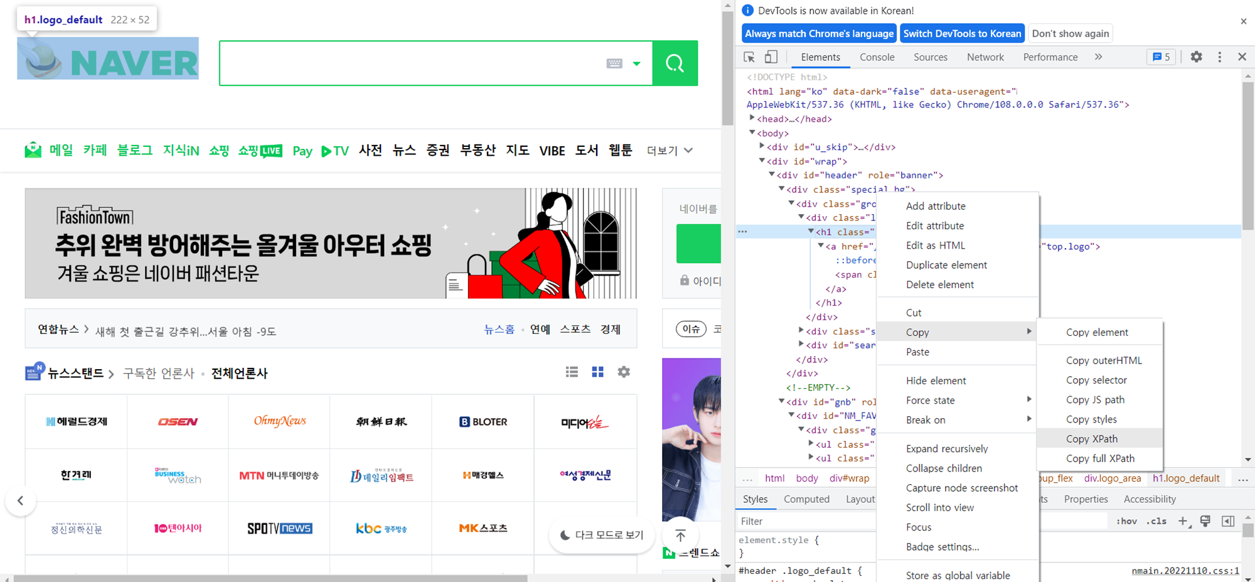Viewport: 1255px width, 582px height.
Task: Click Switch DevTools to Korean button
Action: [962, 33]
